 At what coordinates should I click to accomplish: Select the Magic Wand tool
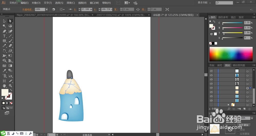pyautogui.click(x=4, y=26)
